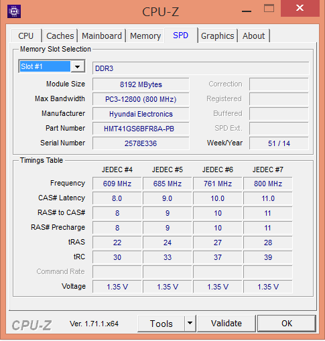The width and height of the screenshot is (325, 341).
Task: Open the Graphics tab
Action: pyautogui.click(x=218, y=36)
